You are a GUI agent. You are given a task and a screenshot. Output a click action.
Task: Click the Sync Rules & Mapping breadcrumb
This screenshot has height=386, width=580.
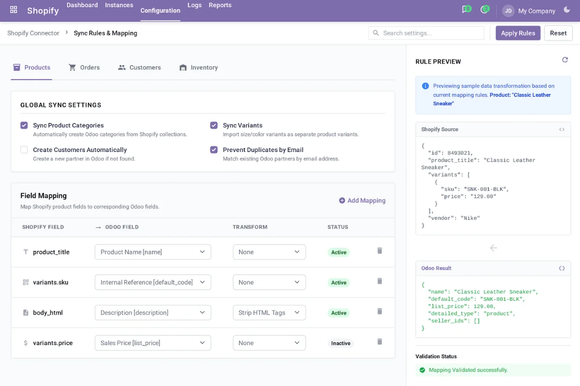[x=105, y=33]
